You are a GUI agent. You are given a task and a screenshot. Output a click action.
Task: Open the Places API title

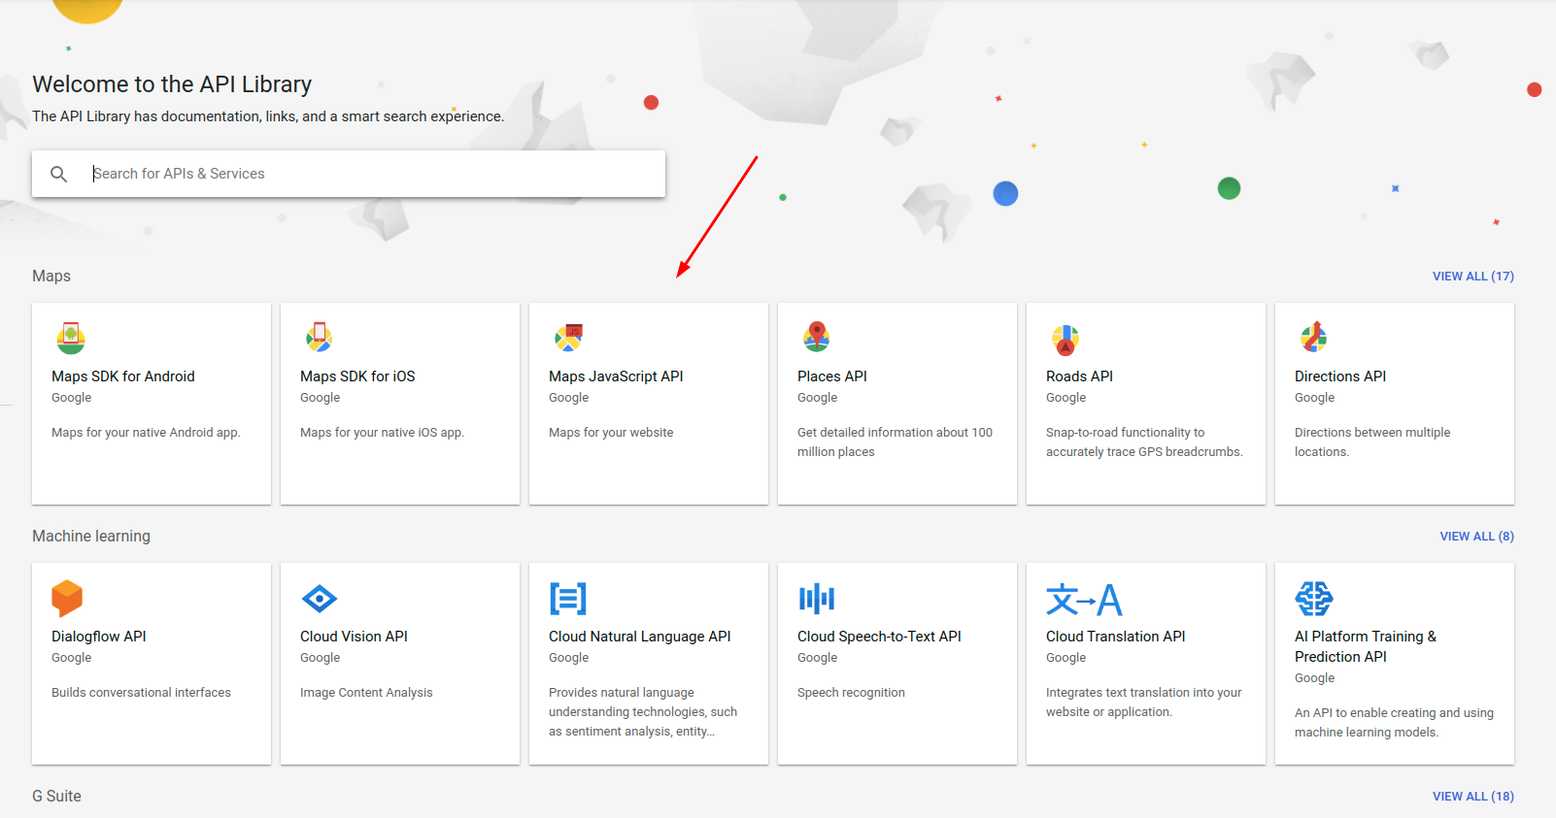pos(832,376)
